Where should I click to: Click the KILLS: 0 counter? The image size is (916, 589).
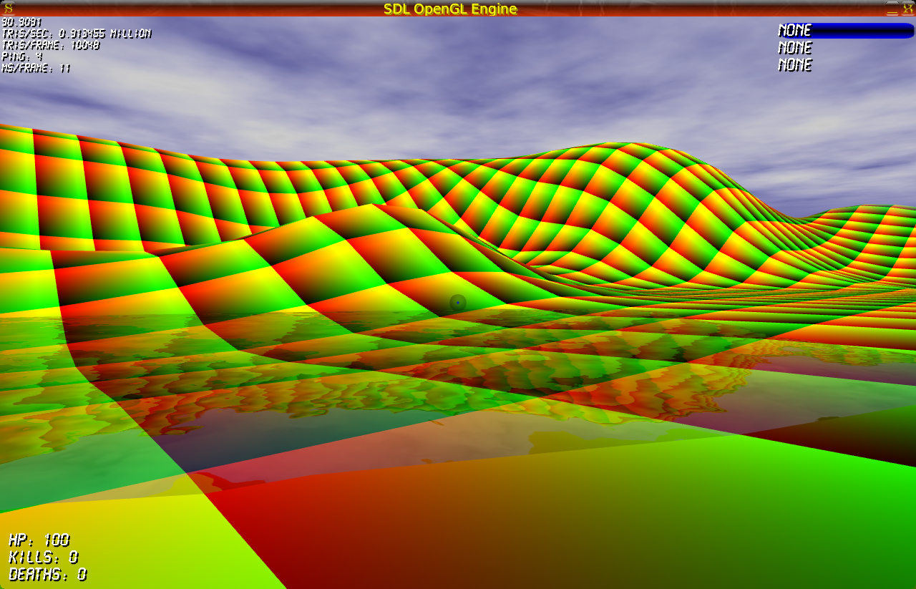(43, 557)
